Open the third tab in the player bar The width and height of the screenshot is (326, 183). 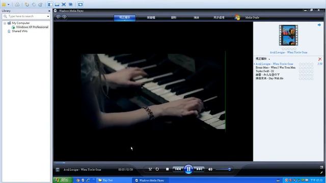click(174, 18)
